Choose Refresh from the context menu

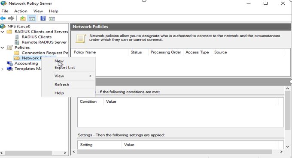click(x=62, y=84)
